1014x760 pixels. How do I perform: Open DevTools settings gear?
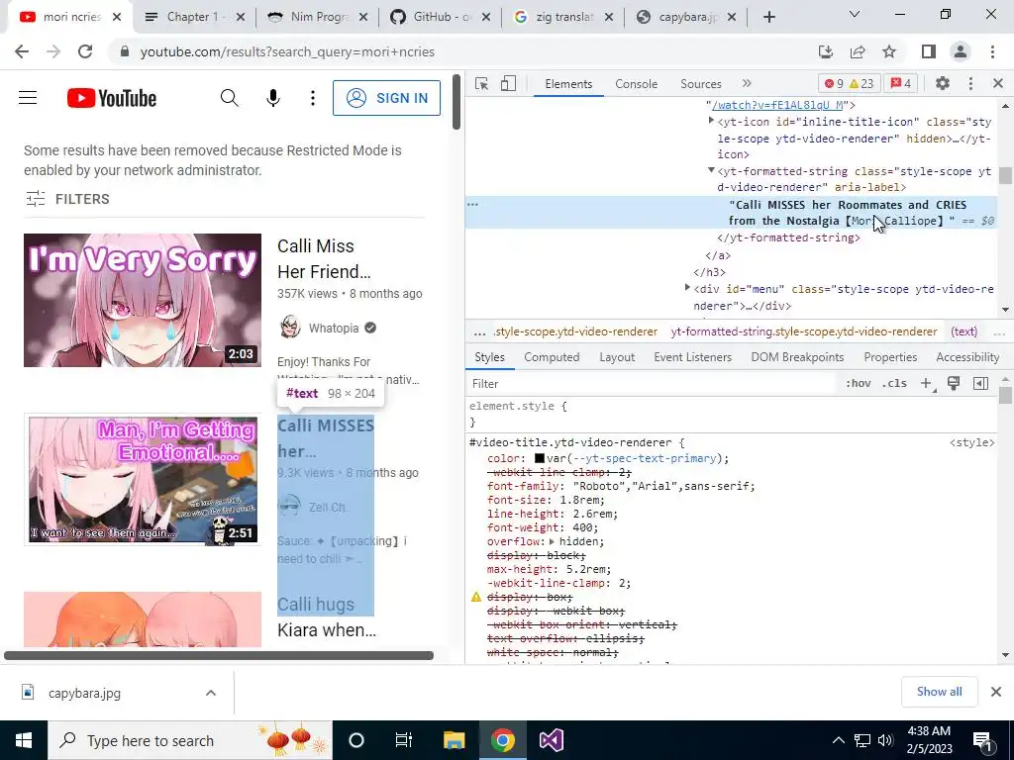click(943, 83)
